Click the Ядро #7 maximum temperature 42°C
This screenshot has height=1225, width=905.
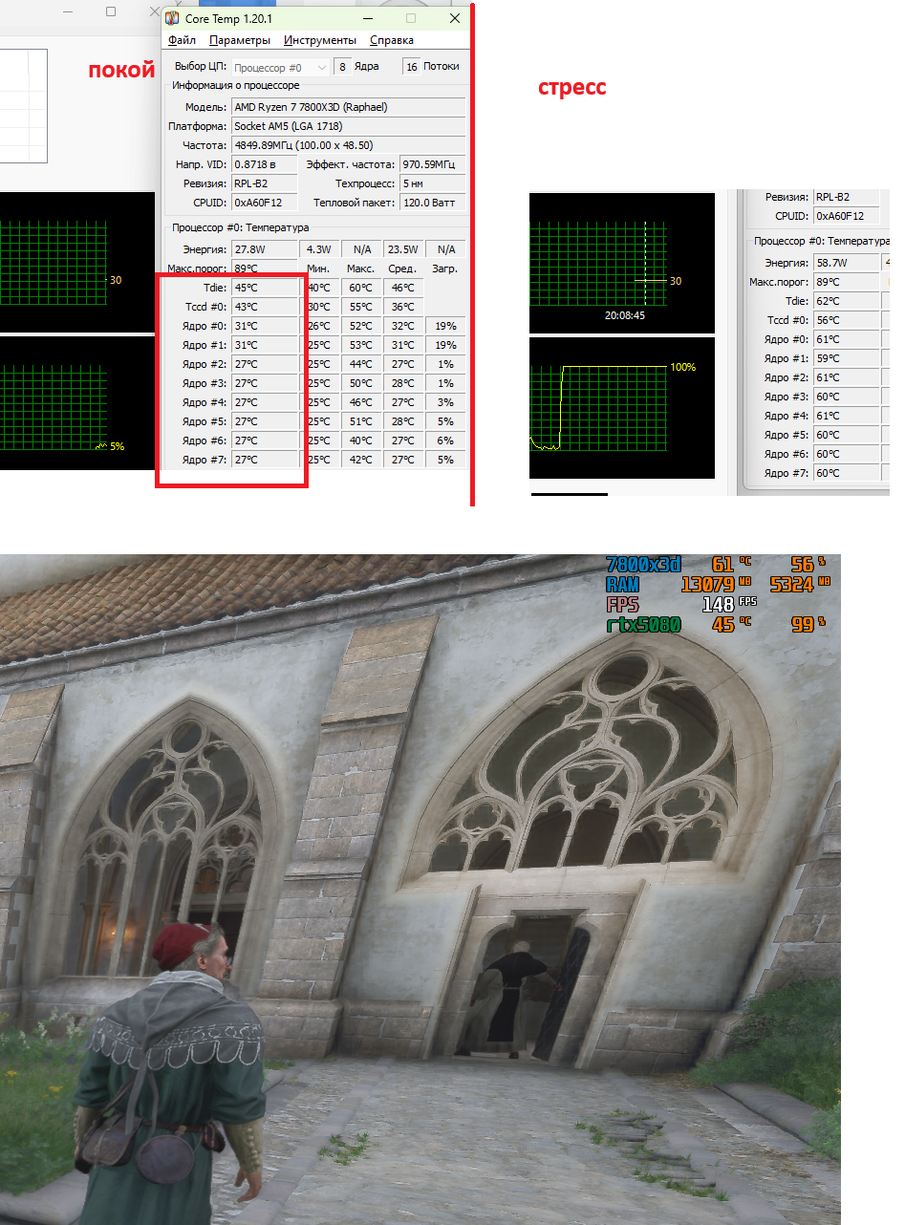click(360, 460)
